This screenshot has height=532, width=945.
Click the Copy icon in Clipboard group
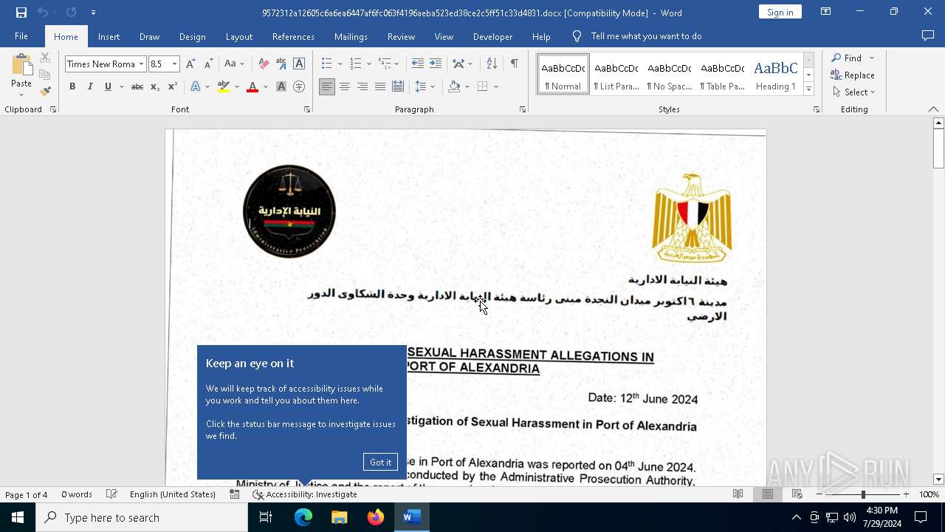tap(45, 75)
